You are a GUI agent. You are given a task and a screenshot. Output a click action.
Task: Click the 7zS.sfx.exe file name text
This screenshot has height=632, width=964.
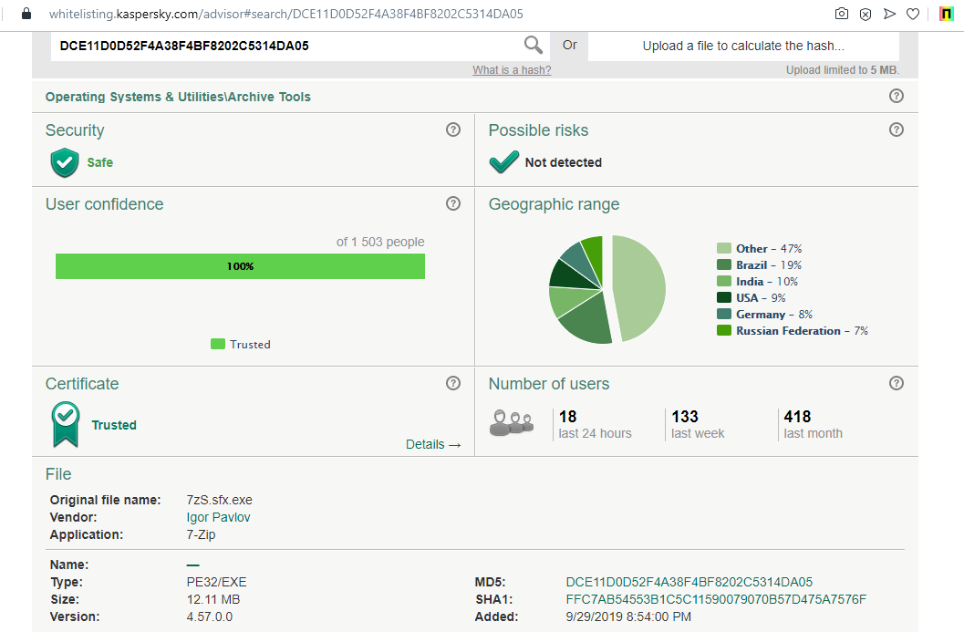pos(220,500)
